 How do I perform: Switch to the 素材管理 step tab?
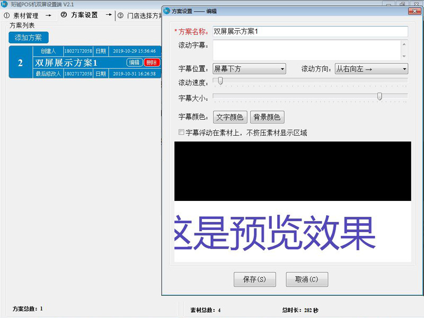(26, 16)
